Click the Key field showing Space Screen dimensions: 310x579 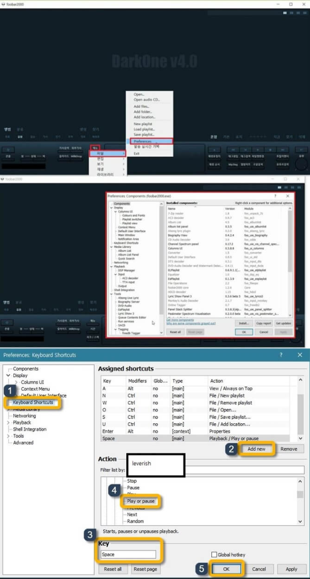128,554
